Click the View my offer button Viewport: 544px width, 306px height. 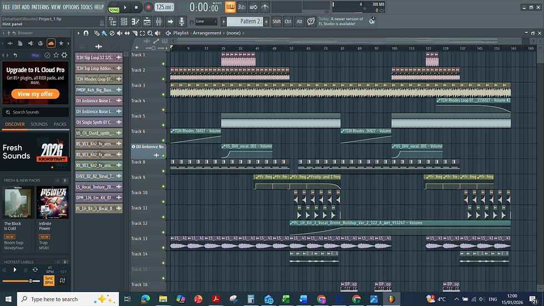click(35, 94)
